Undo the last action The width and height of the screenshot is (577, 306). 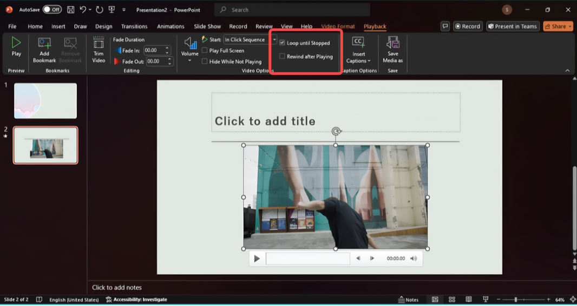[x=83, y=10]
